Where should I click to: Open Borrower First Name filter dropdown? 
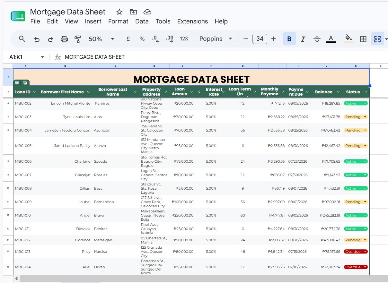88,92
